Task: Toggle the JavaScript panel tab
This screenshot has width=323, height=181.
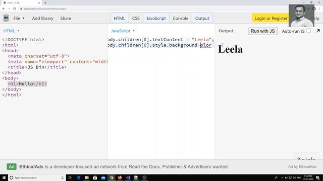Action: pyautogui.click(x=156, y=18)
